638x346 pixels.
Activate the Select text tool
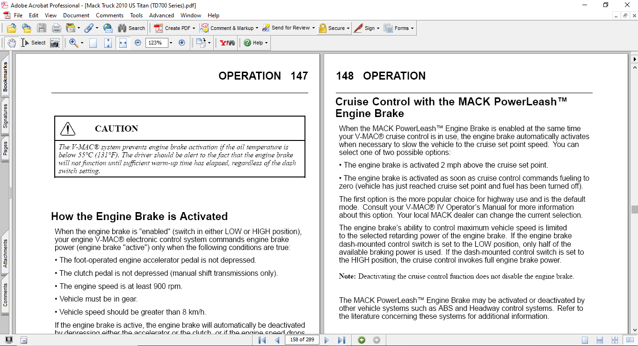pyautogui.click(x=33, y=43)
